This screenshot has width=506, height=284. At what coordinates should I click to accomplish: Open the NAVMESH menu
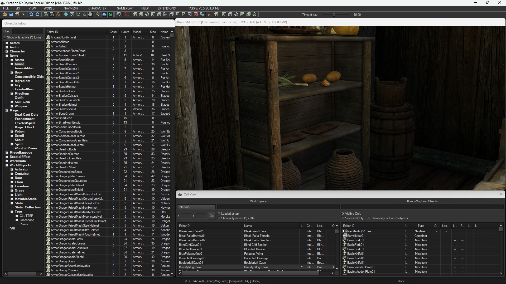point(71,8)
